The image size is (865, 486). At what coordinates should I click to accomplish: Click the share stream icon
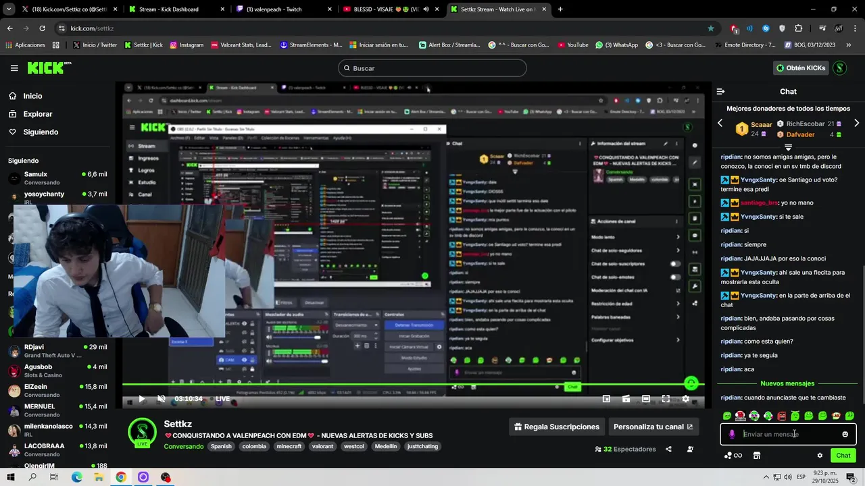668,449
